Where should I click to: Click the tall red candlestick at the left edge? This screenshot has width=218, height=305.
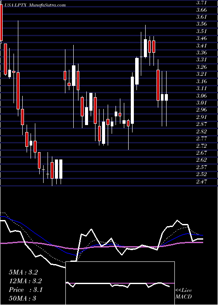coord(1,23)
